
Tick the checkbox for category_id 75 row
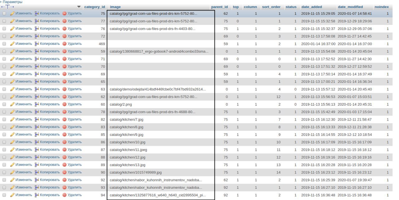tap(4, 13)
